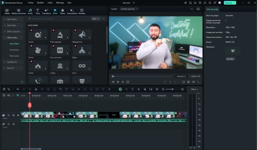
Task: Open the Transitions tab
Action: pyautogui.click(x=46, y=12)
